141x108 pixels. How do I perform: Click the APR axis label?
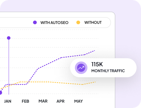(61, 101)
